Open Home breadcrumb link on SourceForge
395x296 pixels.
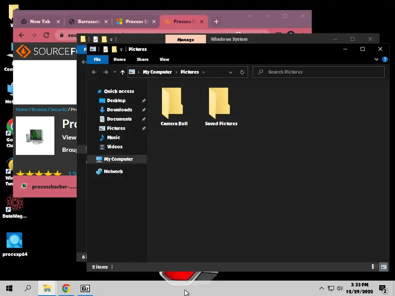pos(22,109)
